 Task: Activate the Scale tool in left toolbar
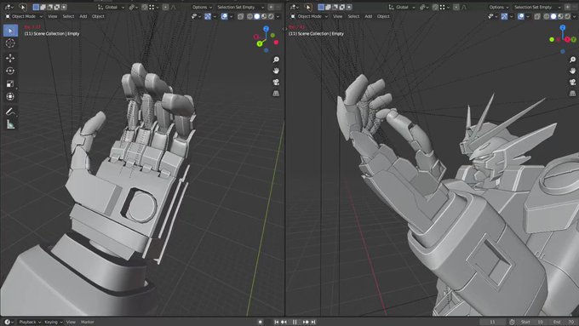pos(10,83)
